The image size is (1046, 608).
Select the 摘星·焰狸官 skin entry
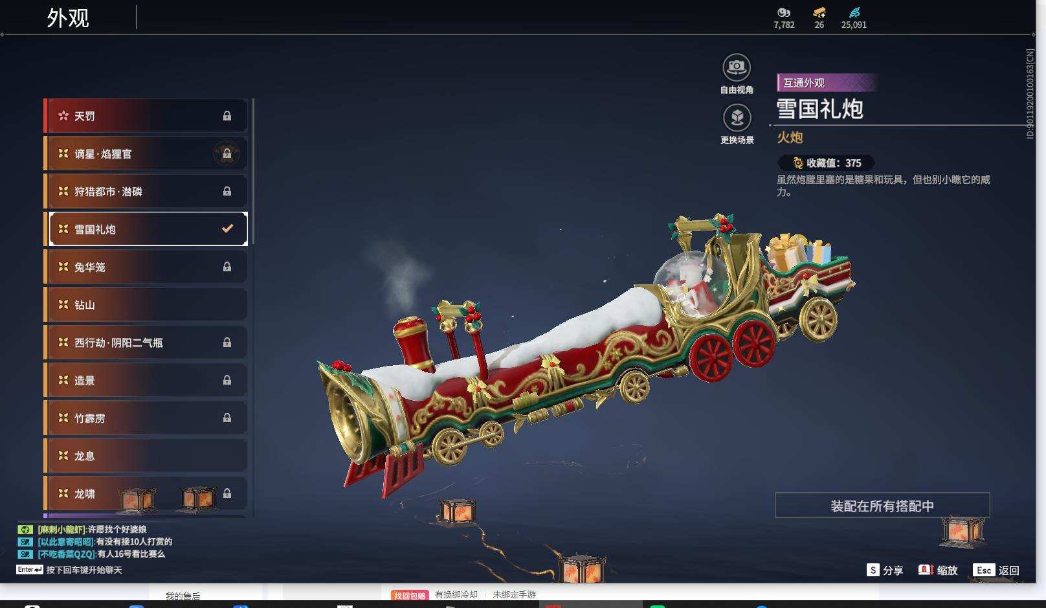pyautogui.click(x=146, y=153)
